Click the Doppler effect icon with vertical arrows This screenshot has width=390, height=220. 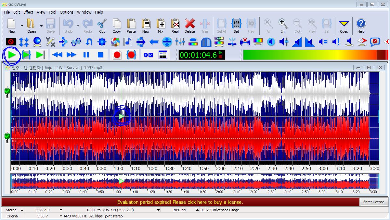coord(24,42)
